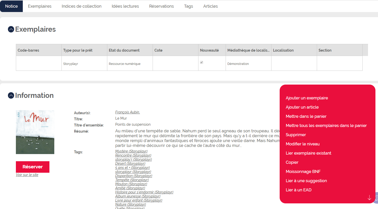Go to the Idées lectures tab
Viewport: 378px width, 209px height.
pyautogui.click(x=125, y=6)
